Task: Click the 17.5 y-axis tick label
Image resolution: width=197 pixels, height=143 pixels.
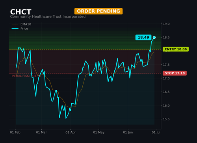Action: pos(166,65)
